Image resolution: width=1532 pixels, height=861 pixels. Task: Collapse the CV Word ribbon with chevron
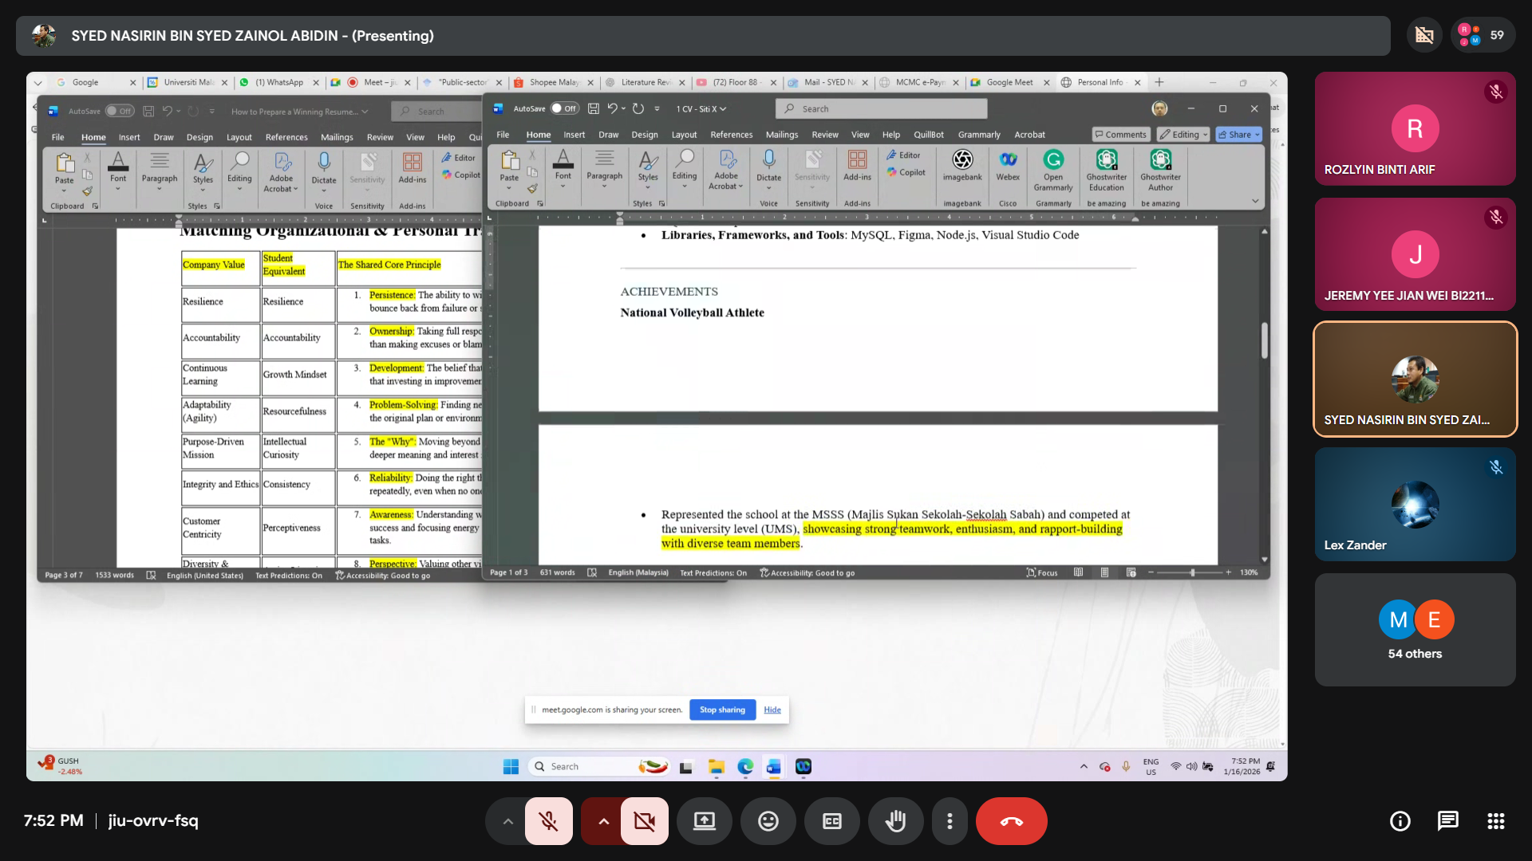pos(1255,201)
